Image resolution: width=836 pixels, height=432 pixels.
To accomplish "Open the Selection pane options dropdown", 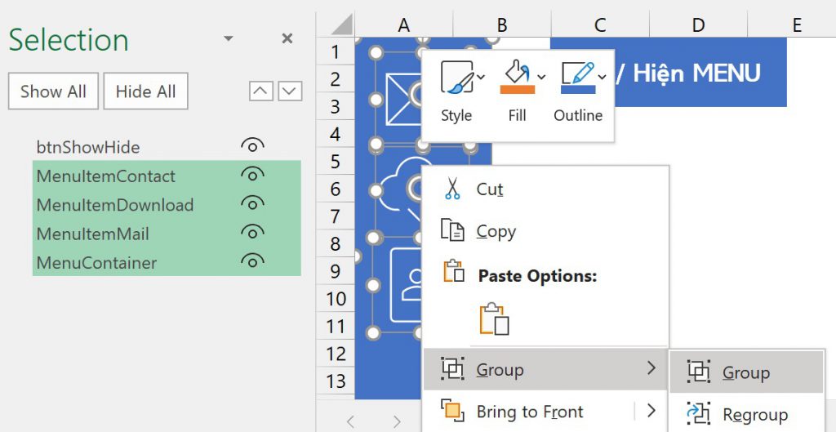I will pos(229,38).
